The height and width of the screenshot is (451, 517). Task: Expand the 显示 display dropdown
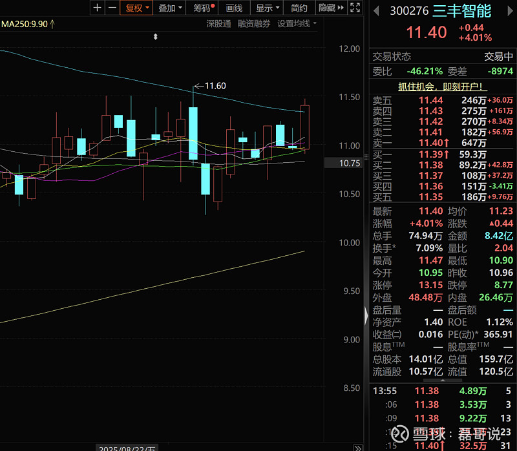tap(267, 8)
